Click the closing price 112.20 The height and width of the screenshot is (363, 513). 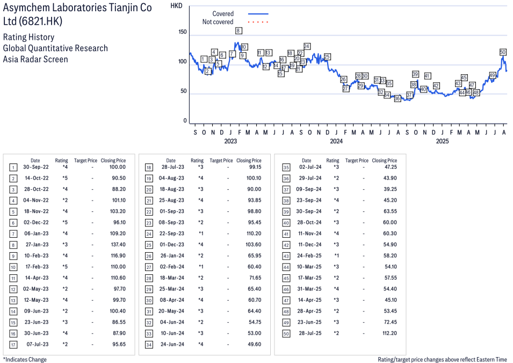pyautogui.click(x=389, y=333)
